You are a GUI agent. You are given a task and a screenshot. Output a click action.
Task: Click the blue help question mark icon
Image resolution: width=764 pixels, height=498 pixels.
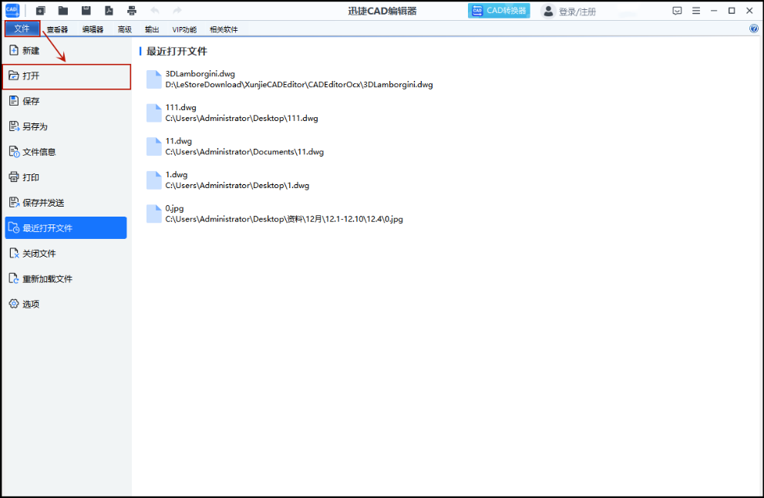click(753, 29)
